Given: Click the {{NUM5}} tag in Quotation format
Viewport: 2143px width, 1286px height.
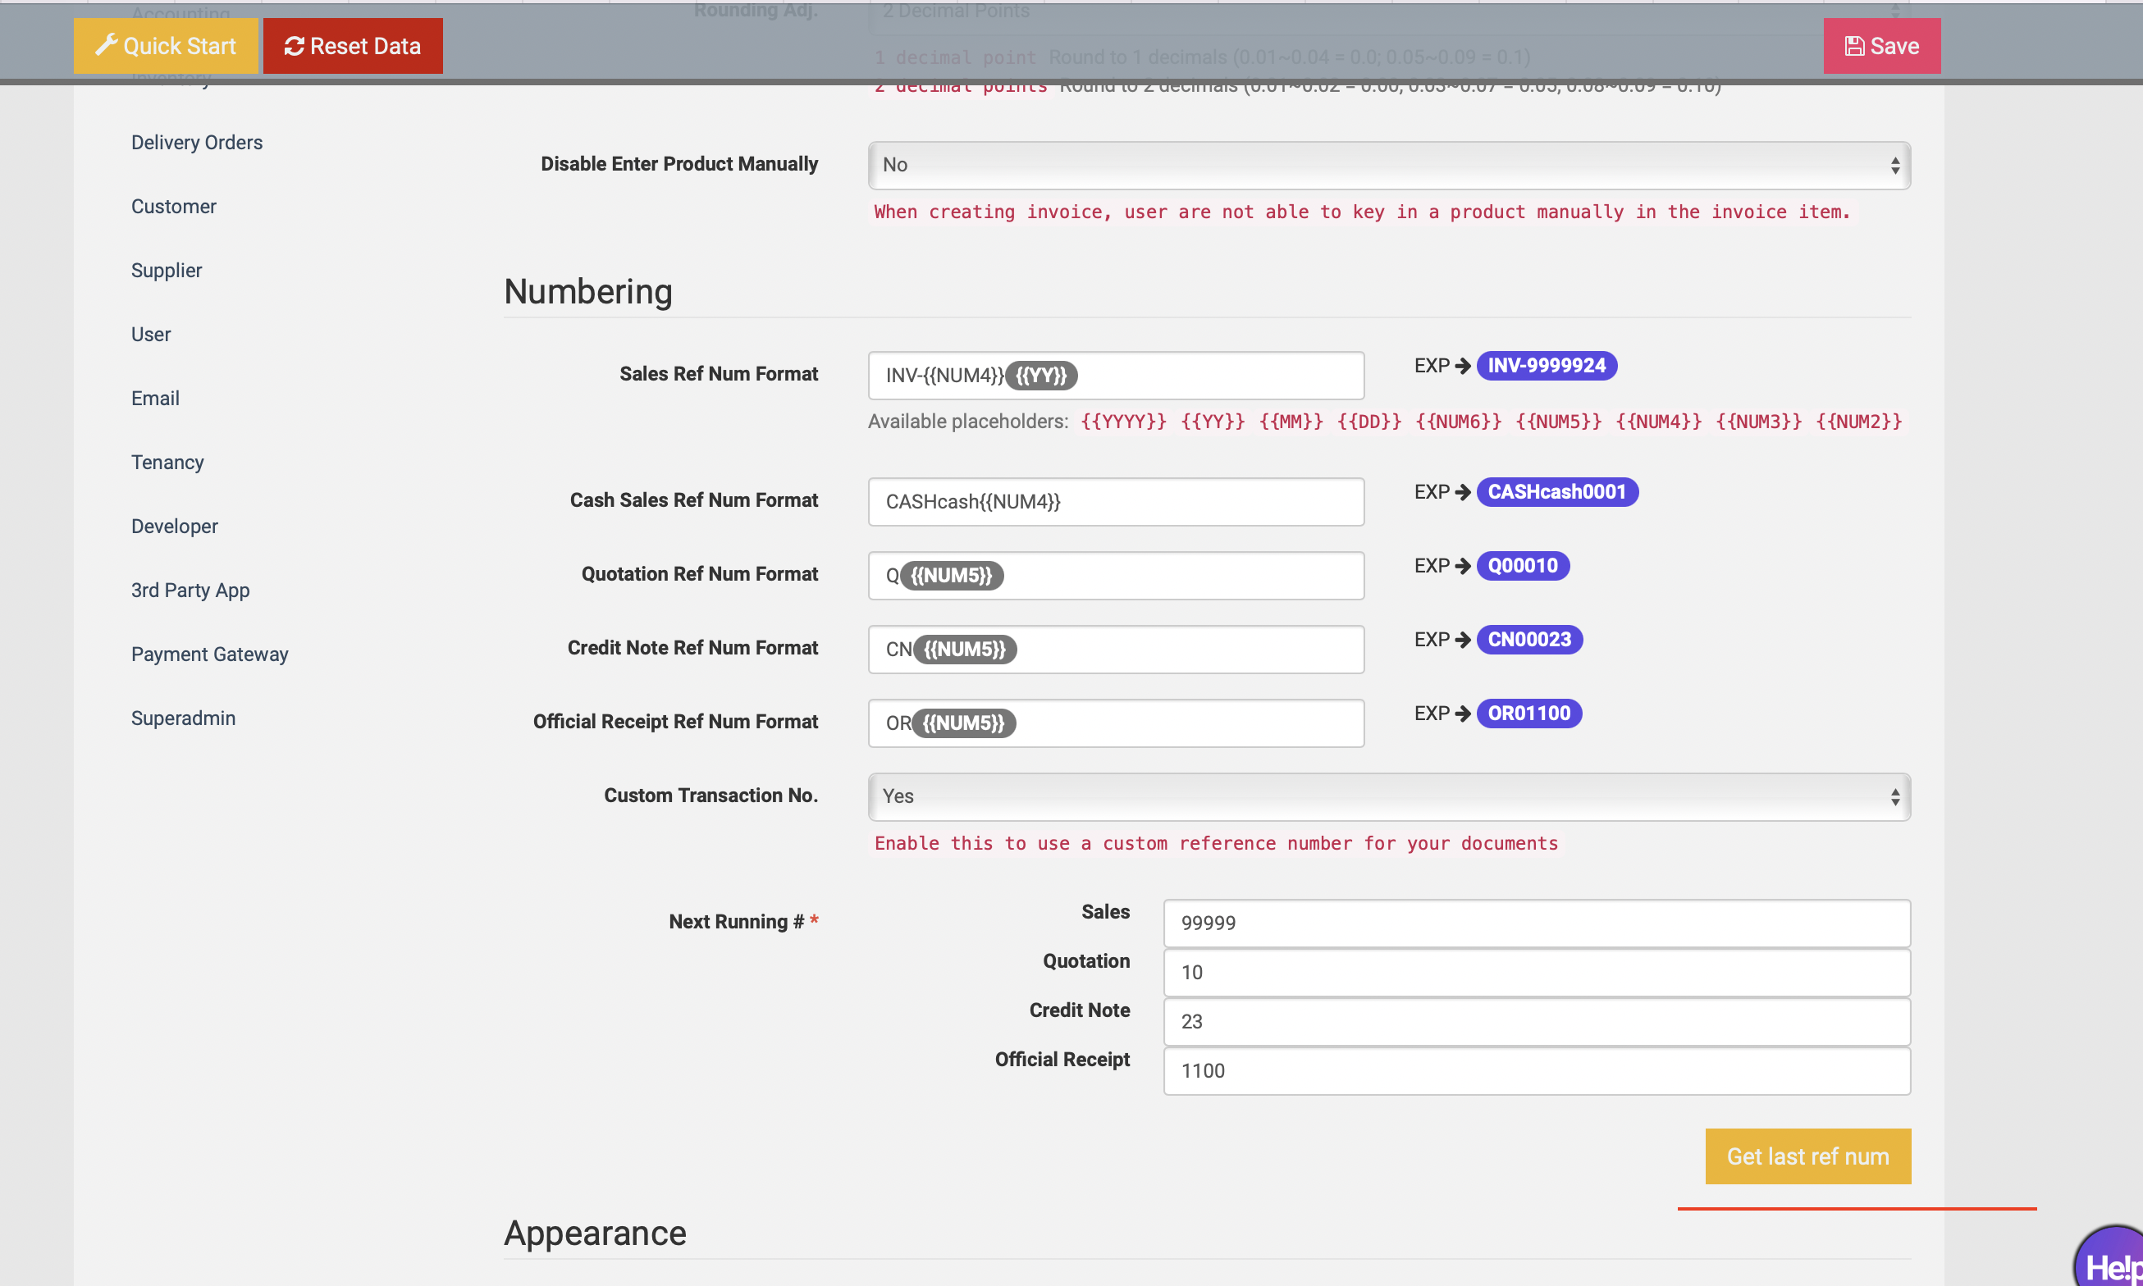Looking at the screenshot, I should tap(951, 576).
